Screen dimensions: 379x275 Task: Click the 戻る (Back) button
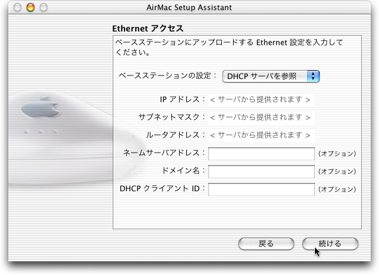click(x=266, y=244)
